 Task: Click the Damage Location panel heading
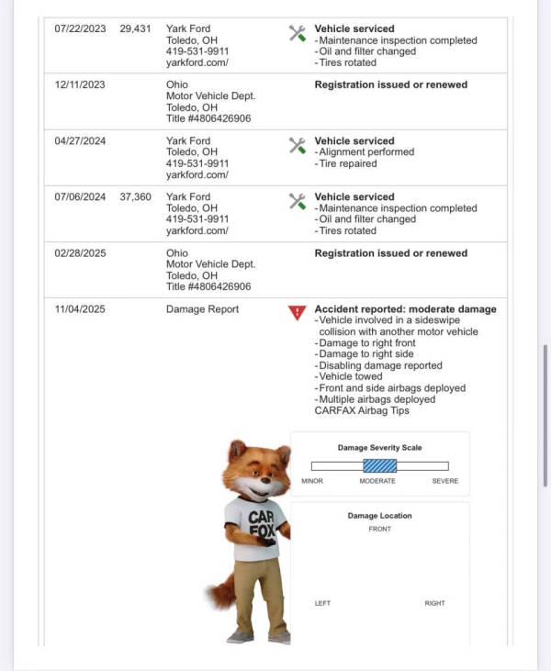click(x=380, y=516)
